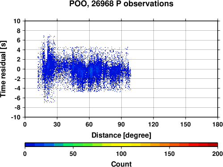Pick the dark blue colorbar segment at 0

tap(30, 145)
